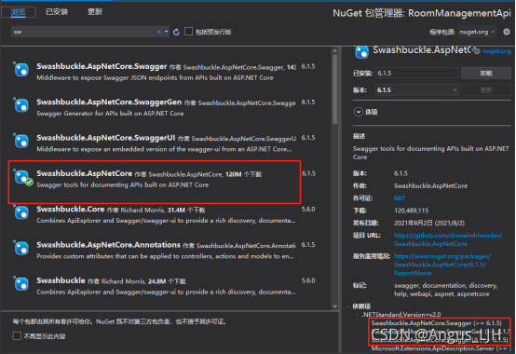This screenshot has width=516, height=354.
Task: Collapse the .NETStandard Version=v2.0 node
Action: coord(358,315)
